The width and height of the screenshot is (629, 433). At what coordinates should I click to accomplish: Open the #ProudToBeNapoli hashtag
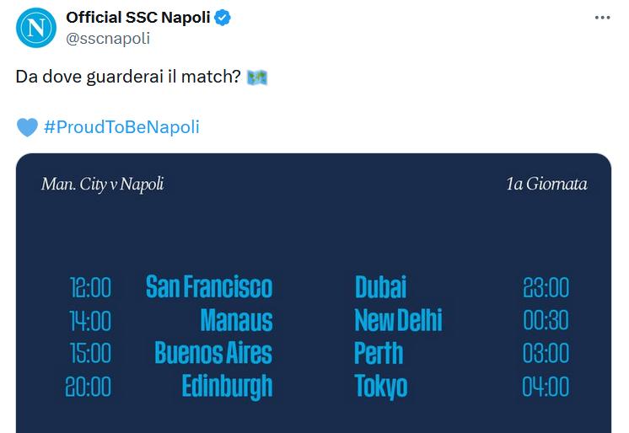tap(121, 127)
